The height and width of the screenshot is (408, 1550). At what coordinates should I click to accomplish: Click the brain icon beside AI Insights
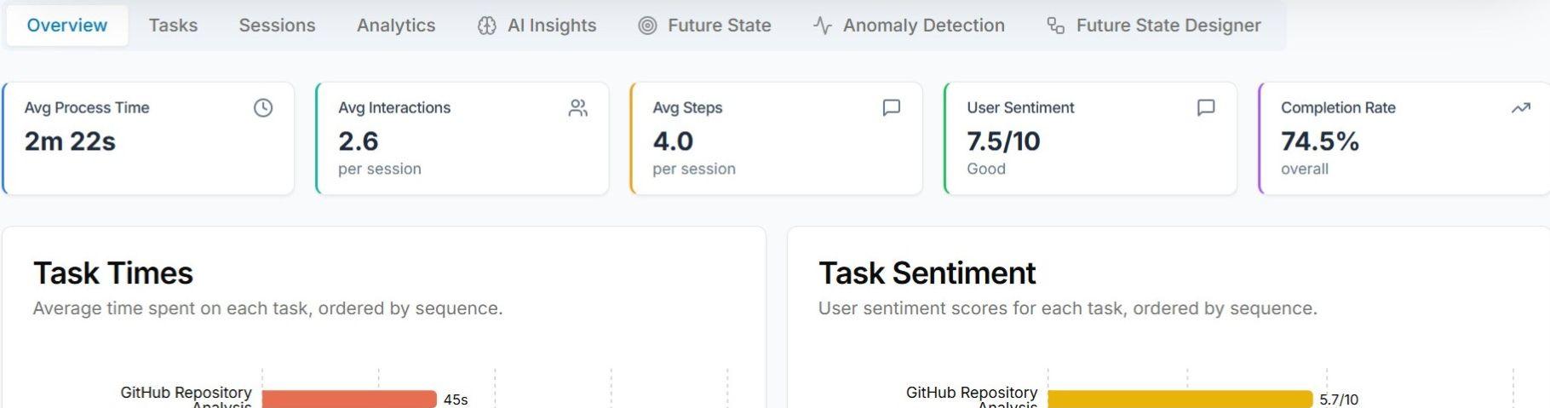[487, 26]
